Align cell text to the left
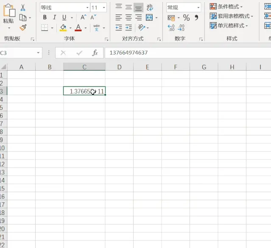This screenshot has height=248, width=271. (x=119, y=17)
